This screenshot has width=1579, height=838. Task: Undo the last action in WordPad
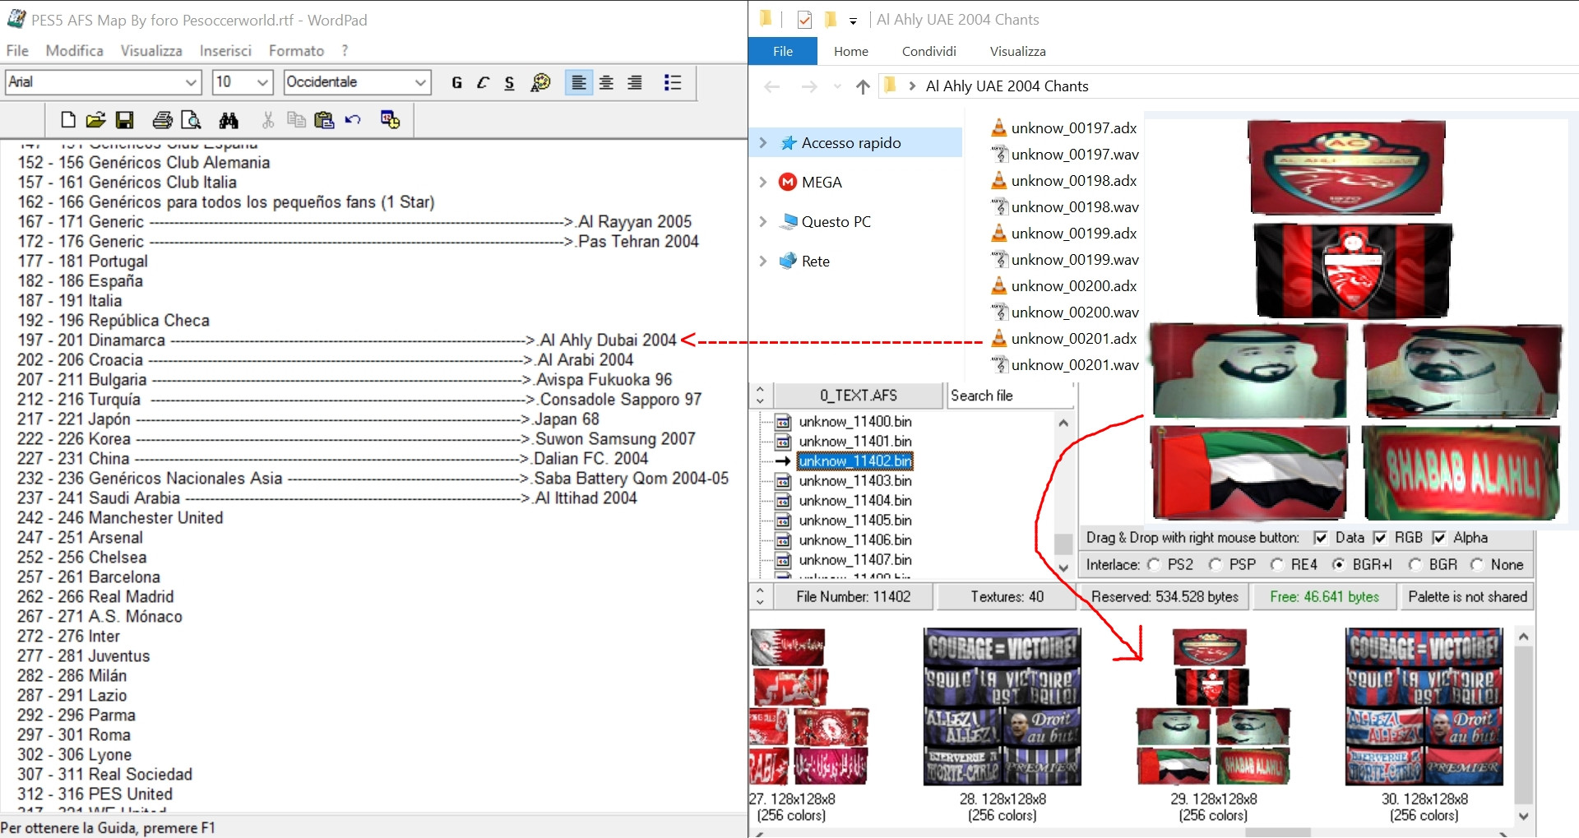coord(353,120)
